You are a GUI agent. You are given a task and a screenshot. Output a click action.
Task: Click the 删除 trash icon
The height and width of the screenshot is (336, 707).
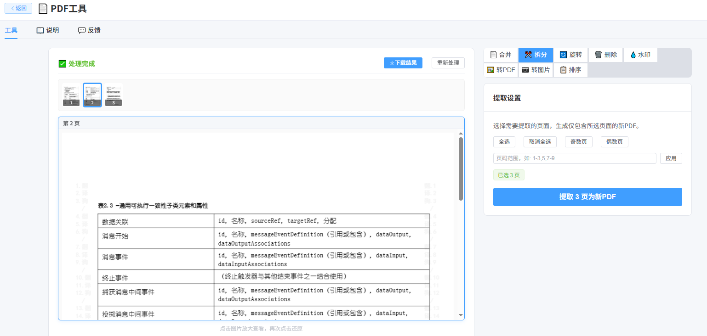point(598,55)
